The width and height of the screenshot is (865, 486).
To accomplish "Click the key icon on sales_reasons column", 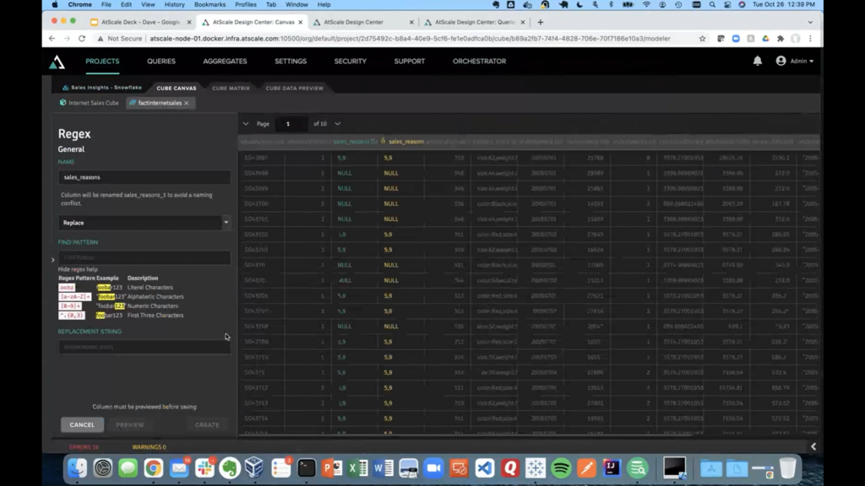I will tap(383, 142).
